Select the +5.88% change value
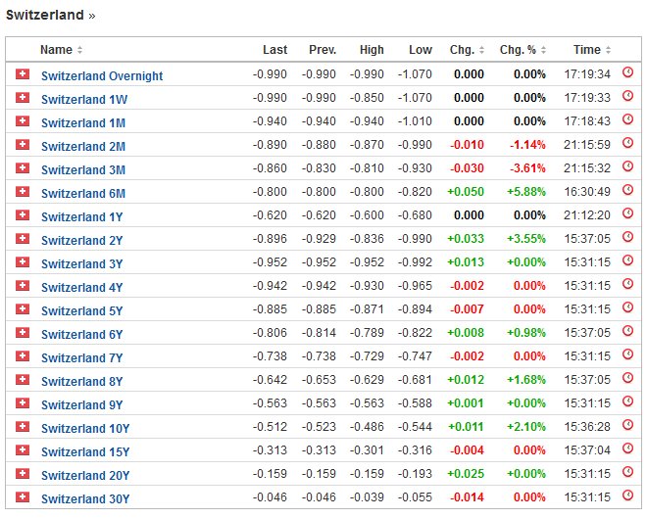647x519 pixels. click(x=526, y=192)
